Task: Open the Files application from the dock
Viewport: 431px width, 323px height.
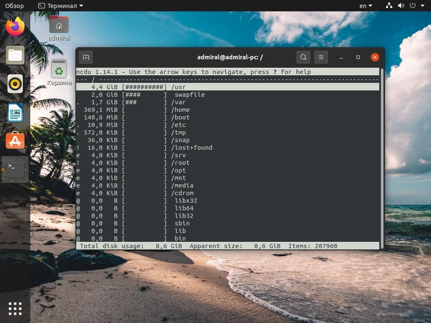Action: click(x=15, y=55)
